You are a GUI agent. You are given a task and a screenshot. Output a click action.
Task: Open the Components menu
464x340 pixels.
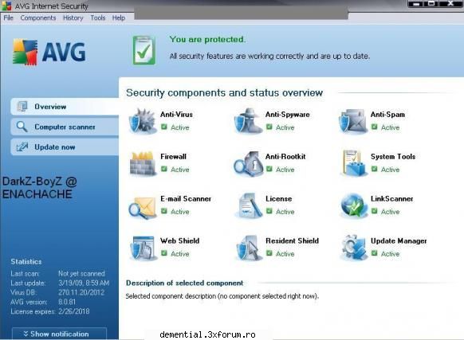pos(38,18)
